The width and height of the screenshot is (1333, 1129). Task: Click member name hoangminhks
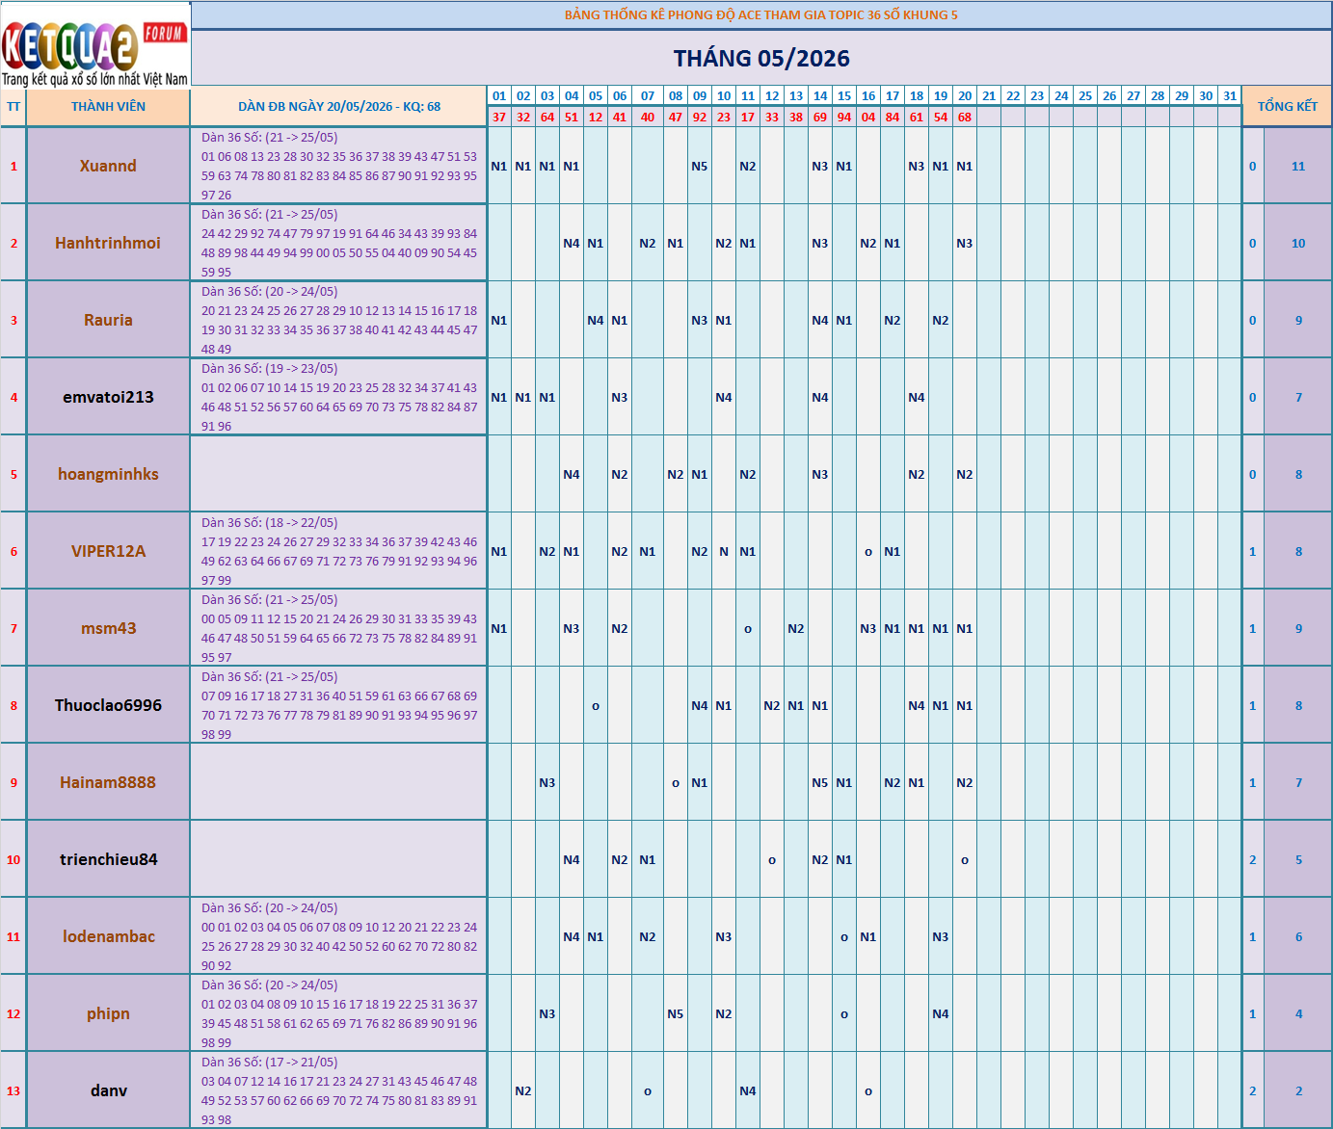[x=108, y=474]
